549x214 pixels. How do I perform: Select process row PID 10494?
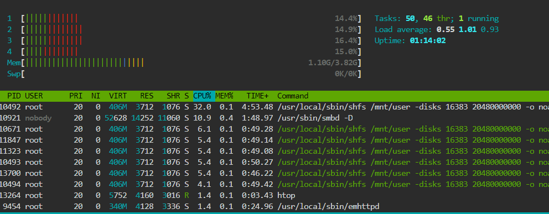pyautogui.click(x=274, y=184)
